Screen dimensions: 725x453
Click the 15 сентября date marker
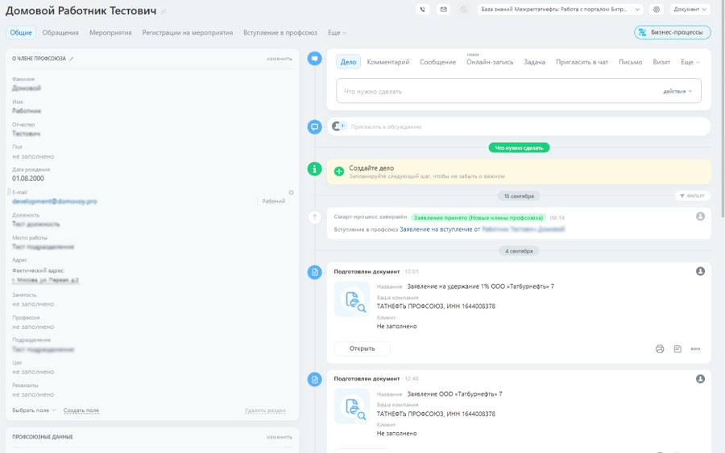(x=519, y=196)
